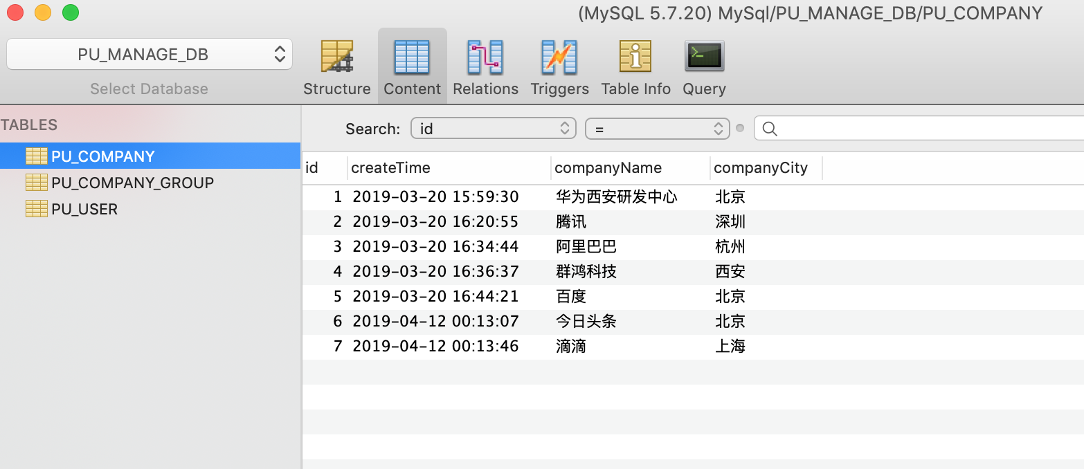Click the magnifier icon in search box
Viewport: 1084px width, 469px height.
point(770,128)
